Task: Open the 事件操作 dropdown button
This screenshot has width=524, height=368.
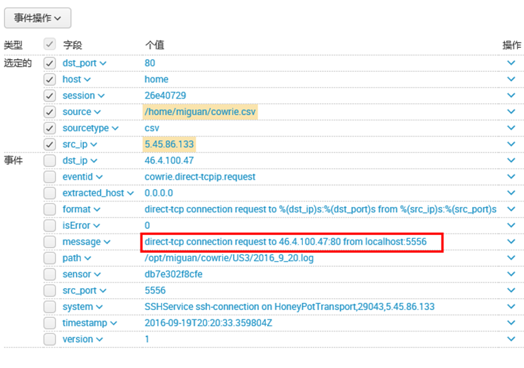Action: 38,19
